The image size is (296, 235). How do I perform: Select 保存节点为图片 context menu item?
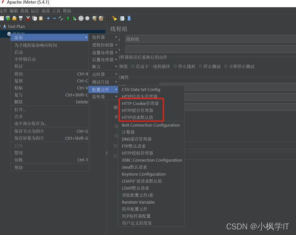coord(50,131)
